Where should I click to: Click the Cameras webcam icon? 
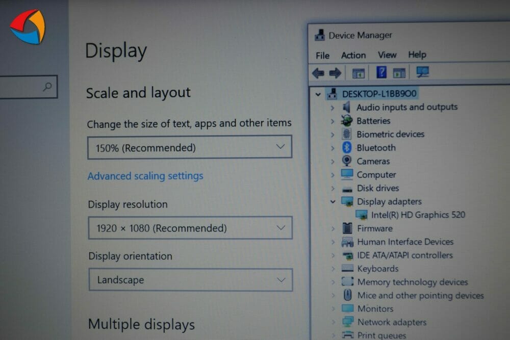(x=347, y=161)
